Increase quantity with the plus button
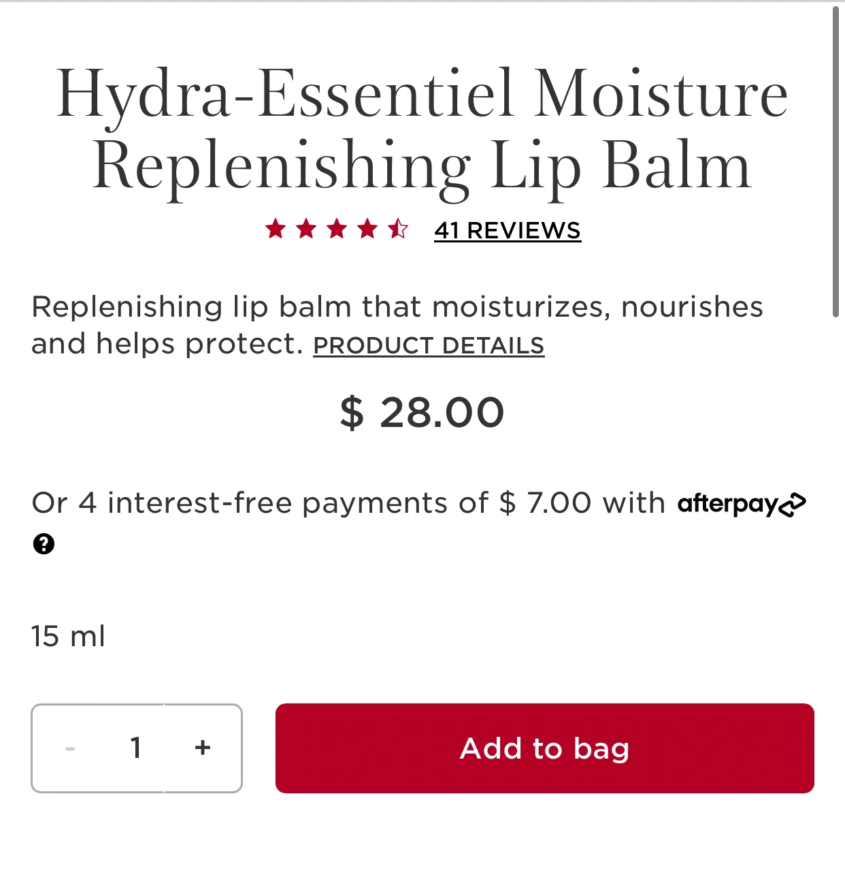845x873 pixels. (x=203, y=748)
